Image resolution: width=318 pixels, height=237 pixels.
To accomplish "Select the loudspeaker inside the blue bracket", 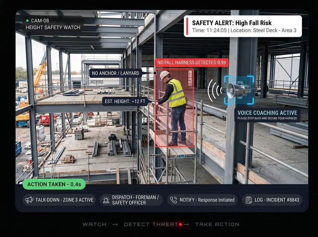I will (x=238, y=90).
